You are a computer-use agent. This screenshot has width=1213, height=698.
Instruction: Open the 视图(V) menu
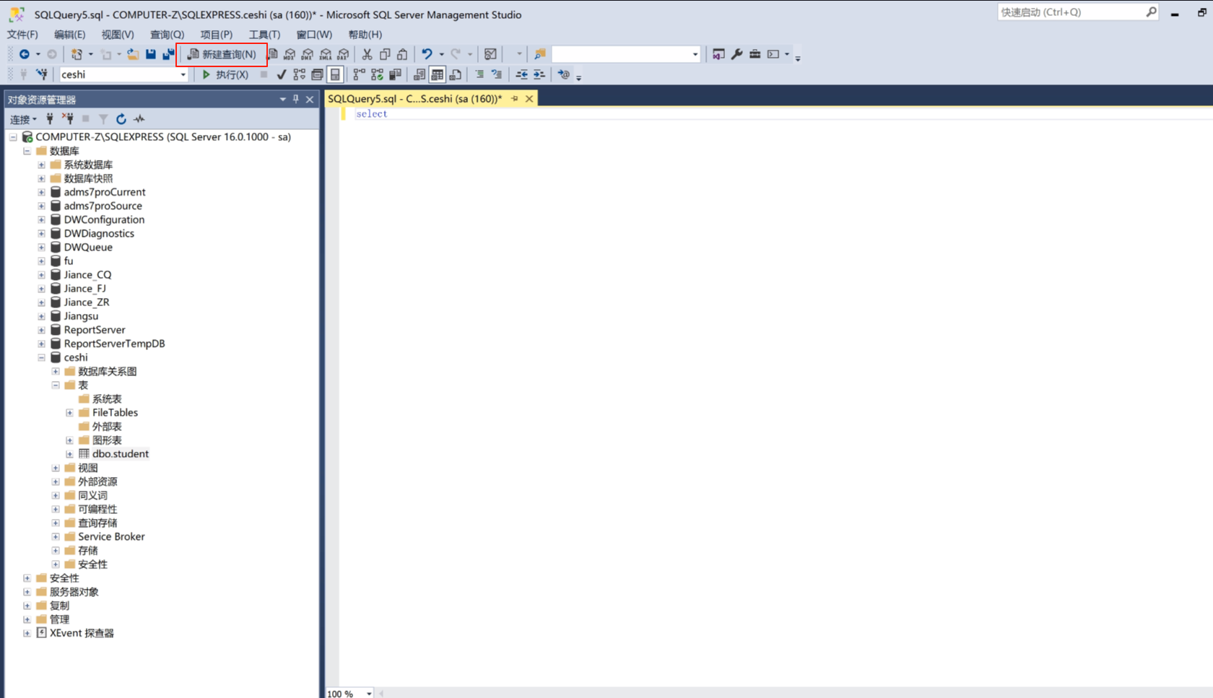pos(118,34)
